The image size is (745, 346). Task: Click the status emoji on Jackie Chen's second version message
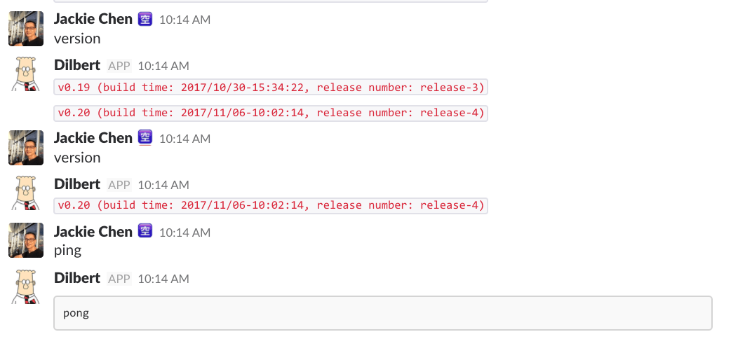145,138
